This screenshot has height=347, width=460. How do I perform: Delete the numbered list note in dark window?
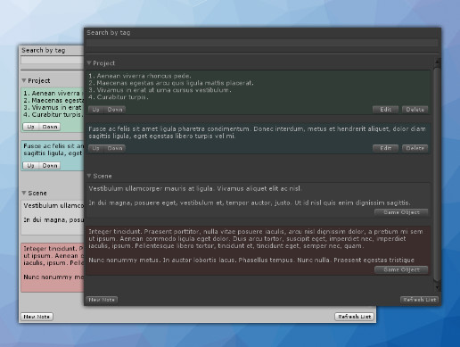415,110
